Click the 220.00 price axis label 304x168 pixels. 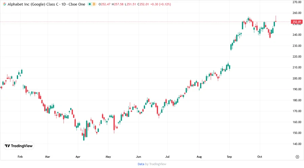(297, 57)
